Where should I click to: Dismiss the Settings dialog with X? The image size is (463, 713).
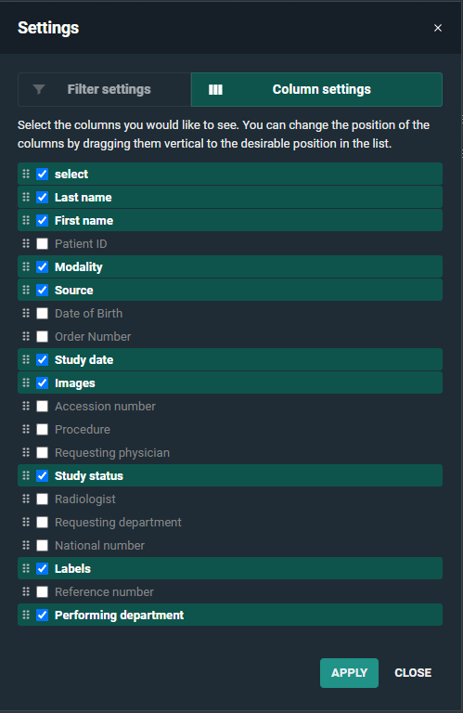click(x=438, y=28)
